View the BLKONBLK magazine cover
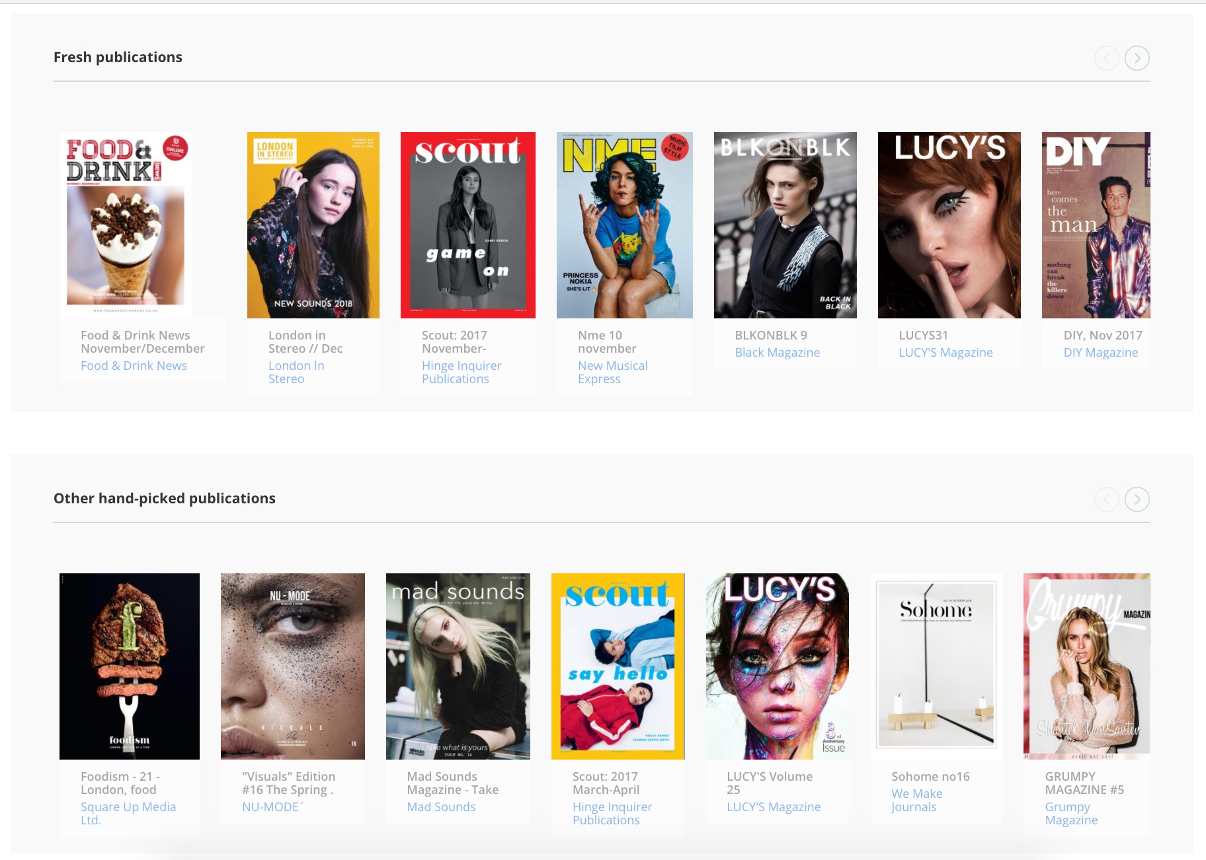The height and width of the screenshot is (860, 1206). [x=785, y=225]
